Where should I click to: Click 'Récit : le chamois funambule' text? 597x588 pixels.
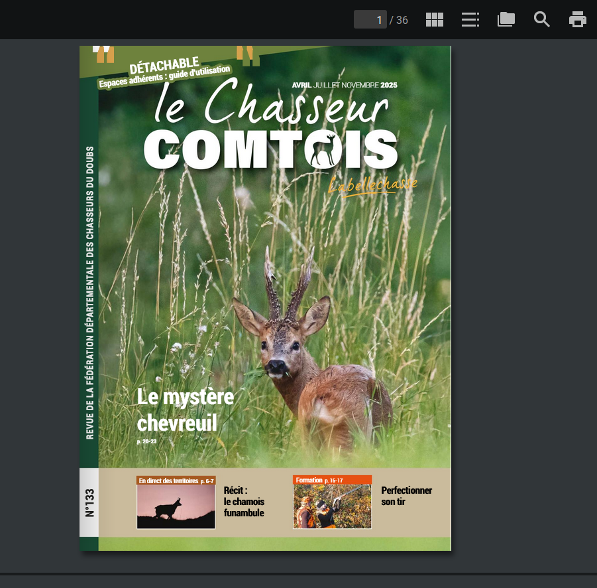tap(244, 502)
